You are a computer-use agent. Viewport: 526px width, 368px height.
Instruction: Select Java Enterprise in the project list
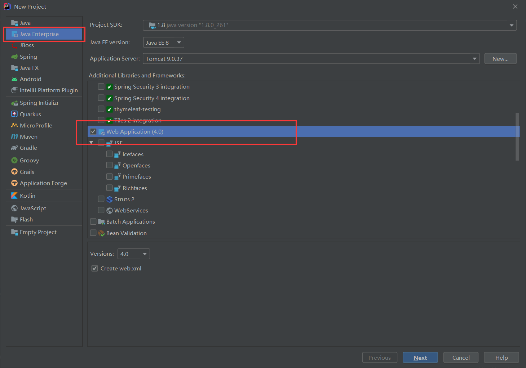tap(44, 34)
